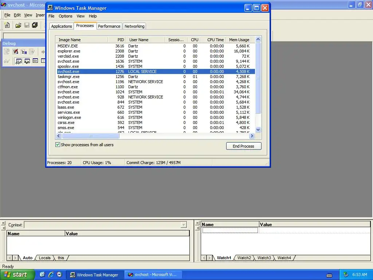
Task: Open Visual C++ Edit menu
Action: (17, 15)
